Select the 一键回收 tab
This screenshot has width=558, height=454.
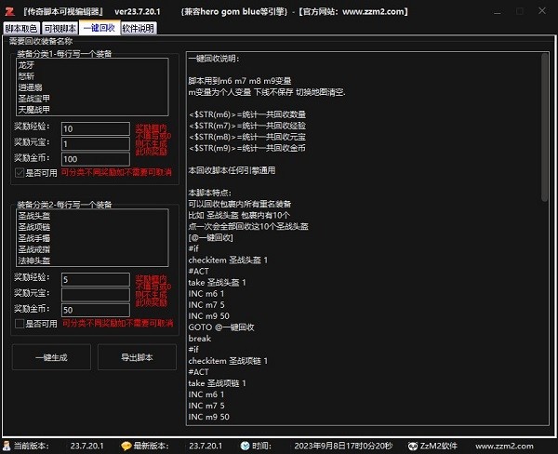coord(99,28)
